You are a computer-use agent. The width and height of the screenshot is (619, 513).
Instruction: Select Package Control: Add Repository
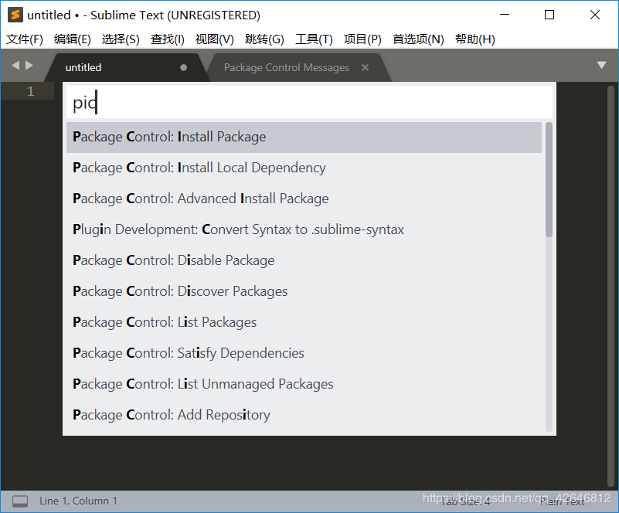tap(304, 415)
